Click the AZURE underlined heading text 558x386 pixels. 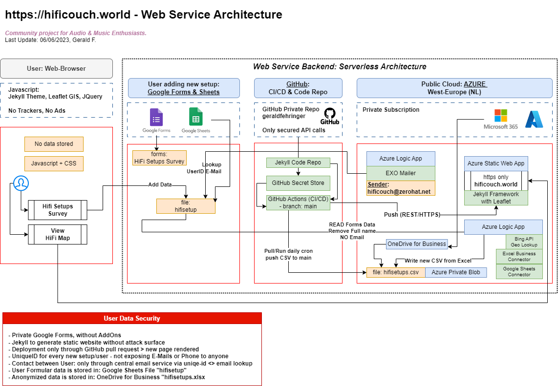[x=474, y=84]
